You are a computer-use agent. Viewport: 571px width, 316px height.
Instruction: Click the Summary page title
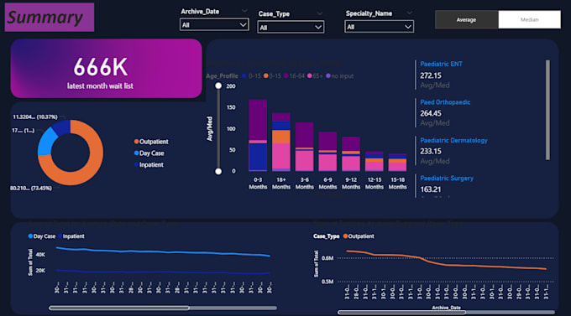(45, 18)
